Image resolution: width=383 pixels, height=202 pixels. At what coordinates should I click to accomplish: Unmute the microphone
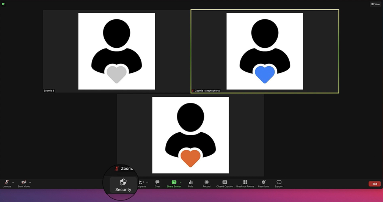point(6,183)
